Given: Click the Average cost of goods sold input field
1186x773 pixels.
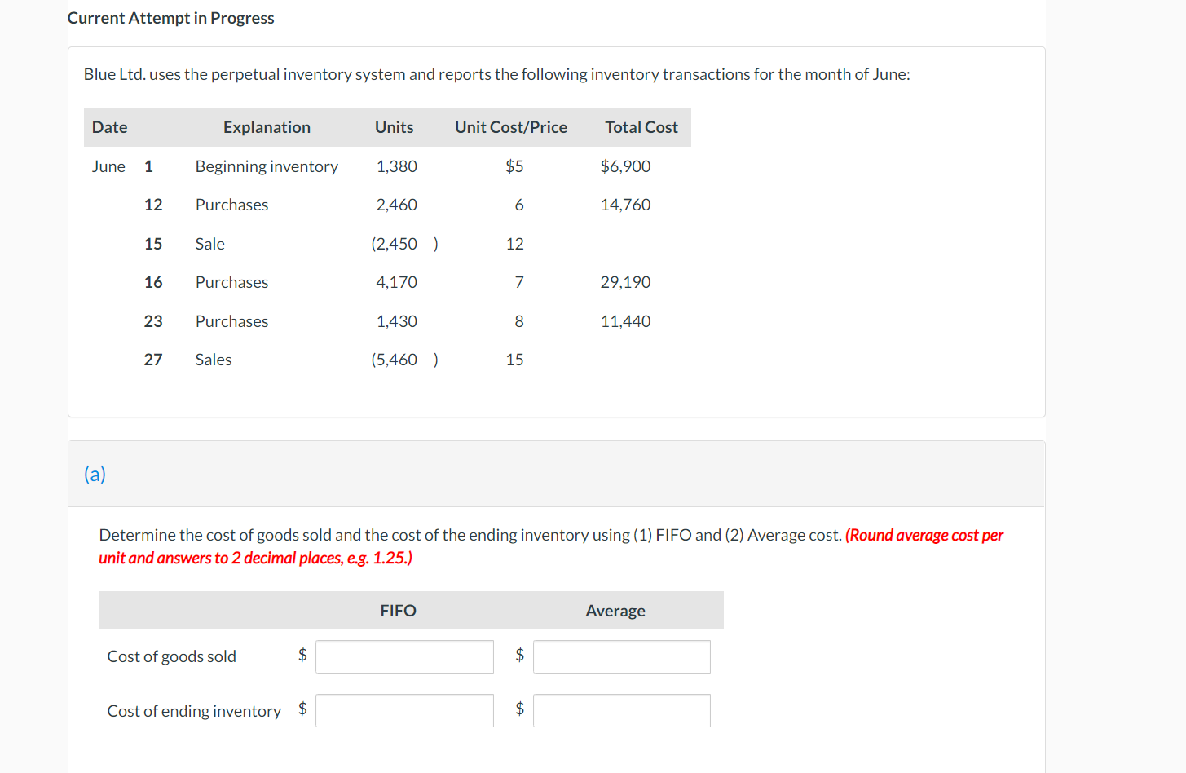Looking at the screenshot, I should tap(620, 656).
